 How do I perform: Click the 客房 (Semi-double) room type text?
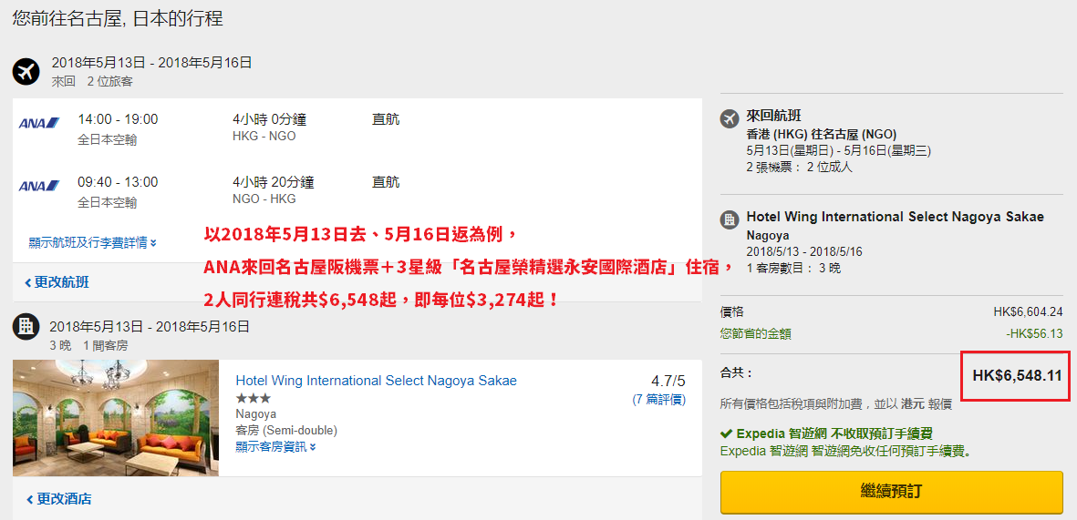coord(286,431)
